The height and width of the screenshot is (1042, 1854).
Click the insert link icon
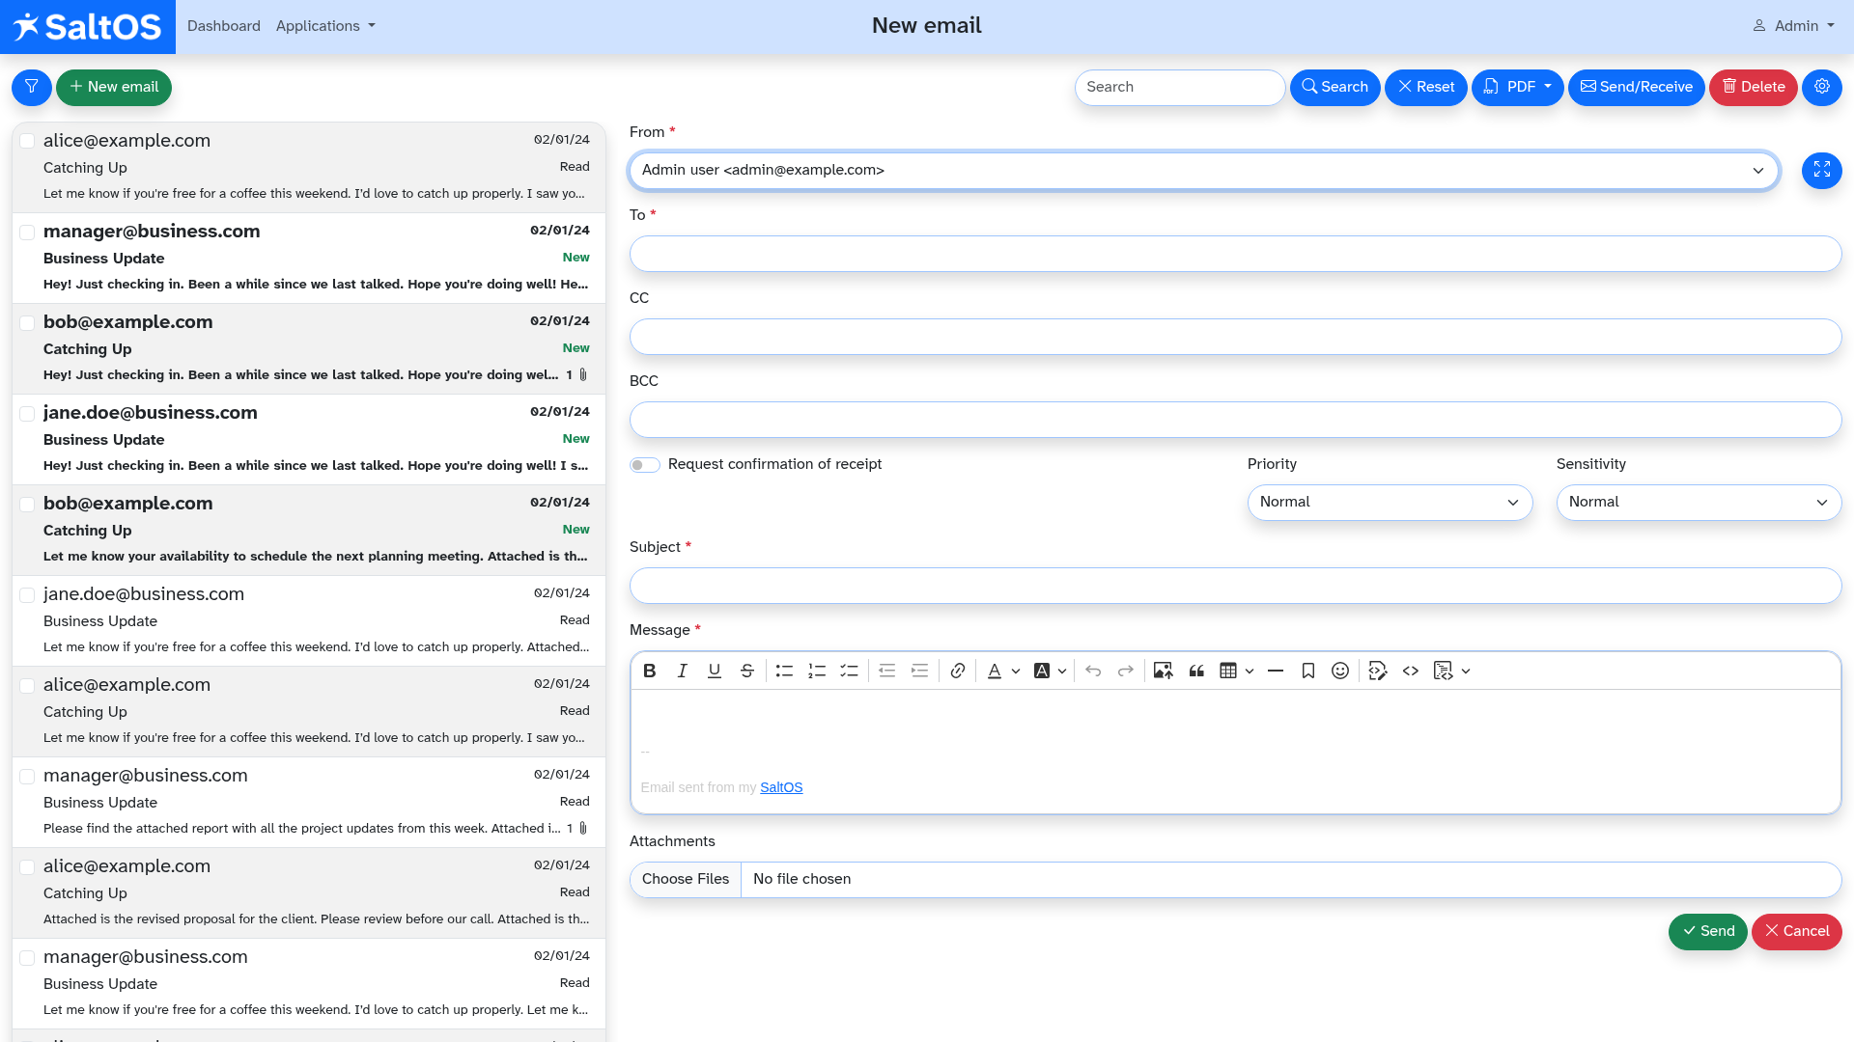[957, 672]
